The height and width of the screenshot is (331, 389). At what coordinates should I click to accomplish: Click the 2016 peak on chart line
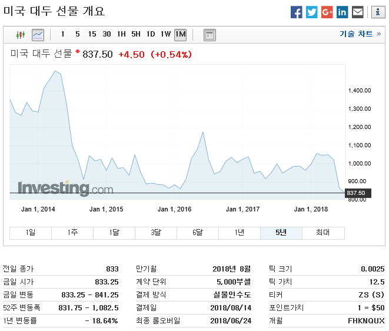203,132
